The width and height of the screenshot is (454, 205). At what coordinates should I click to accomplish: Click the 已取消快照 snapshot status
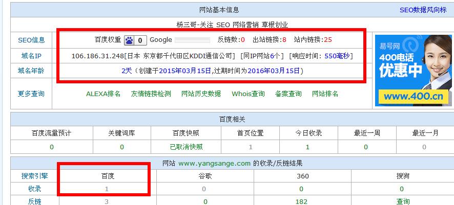pos(186,147)
